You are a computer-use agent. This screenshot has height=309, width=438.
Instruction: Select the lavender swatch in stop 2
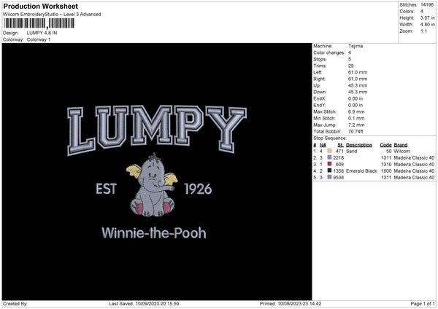click(330, 157)
